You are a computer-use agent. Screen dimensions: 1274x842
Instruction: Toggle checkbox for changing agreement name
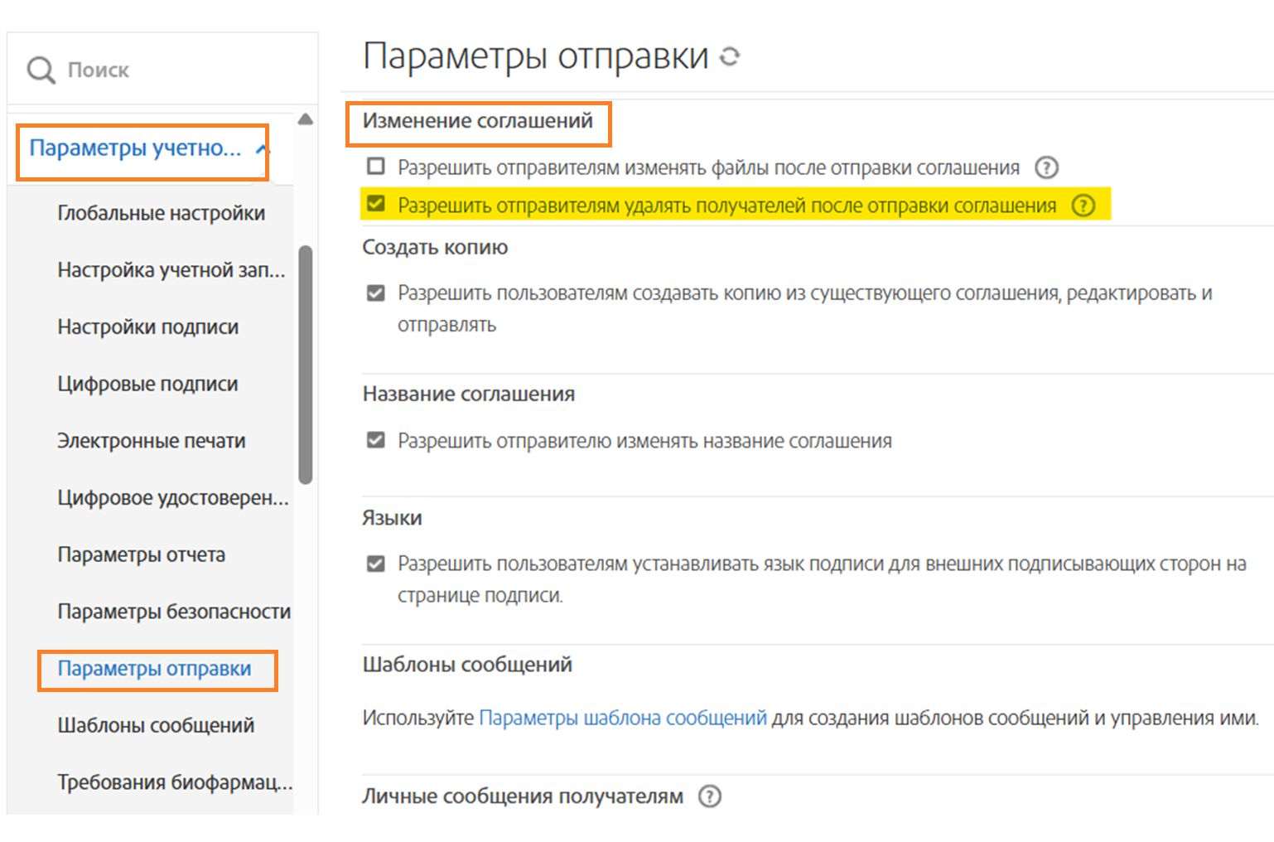(x=376, y=440)
